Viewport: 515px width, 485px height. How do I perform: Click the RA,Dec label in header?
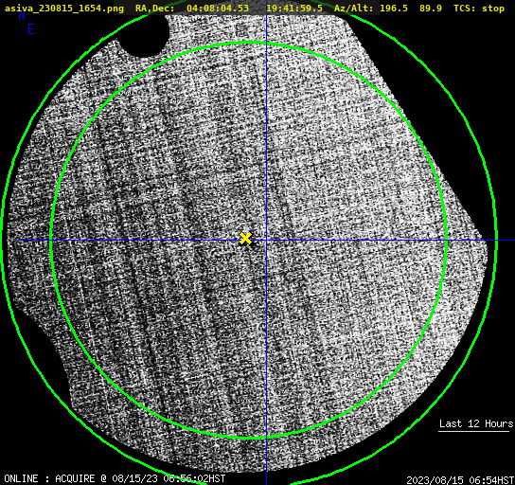[x=155, y=9]
